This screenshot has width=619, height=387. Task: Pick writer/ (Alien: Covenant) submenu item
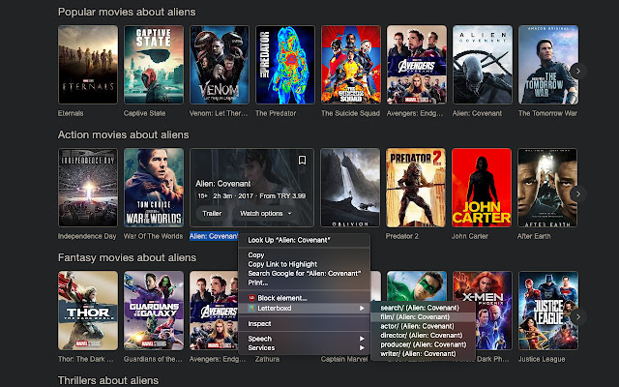tap(424, 354)
